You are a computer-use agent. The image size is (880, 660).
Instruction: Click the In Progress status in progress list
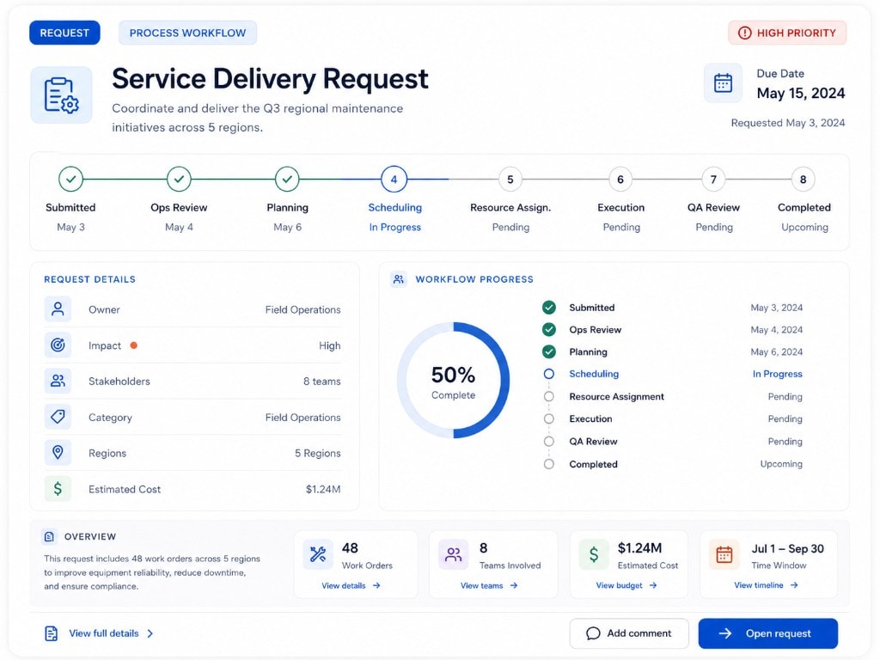777,374
